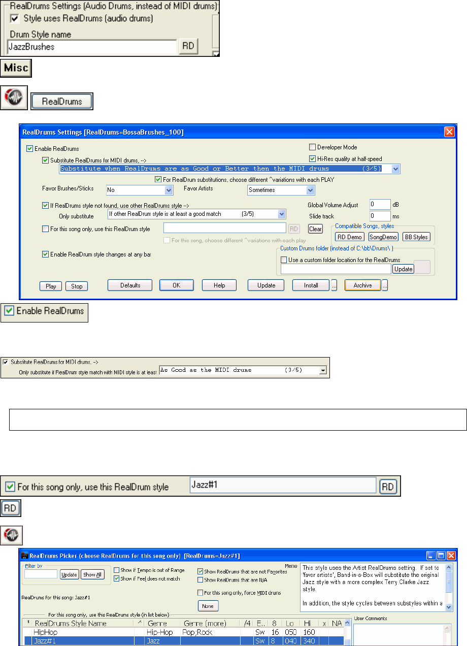This screenshot has width=467, height=646.
Task: Click the Misc button
Action: click(x=17, y=68)
